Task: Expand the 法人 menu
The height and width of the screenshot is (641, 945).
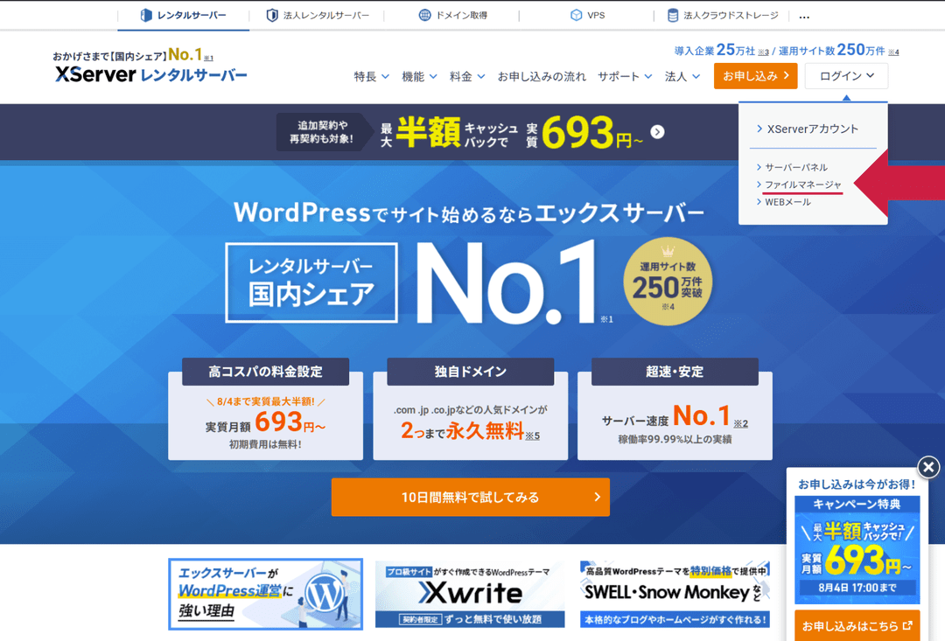Action: click(x=682, y=76)
